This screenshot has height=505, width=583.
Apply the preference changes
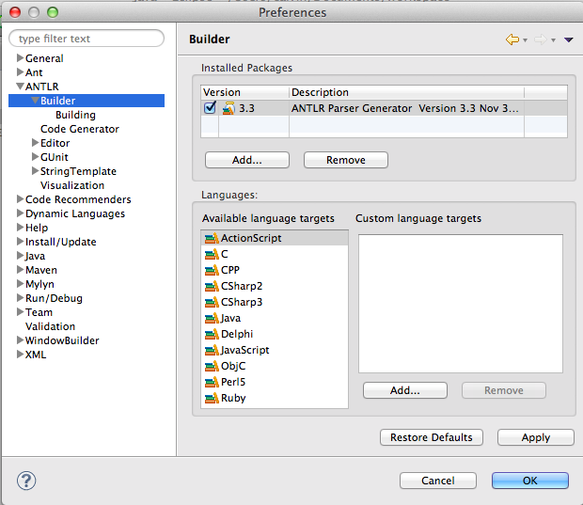(x=536, y=437)
